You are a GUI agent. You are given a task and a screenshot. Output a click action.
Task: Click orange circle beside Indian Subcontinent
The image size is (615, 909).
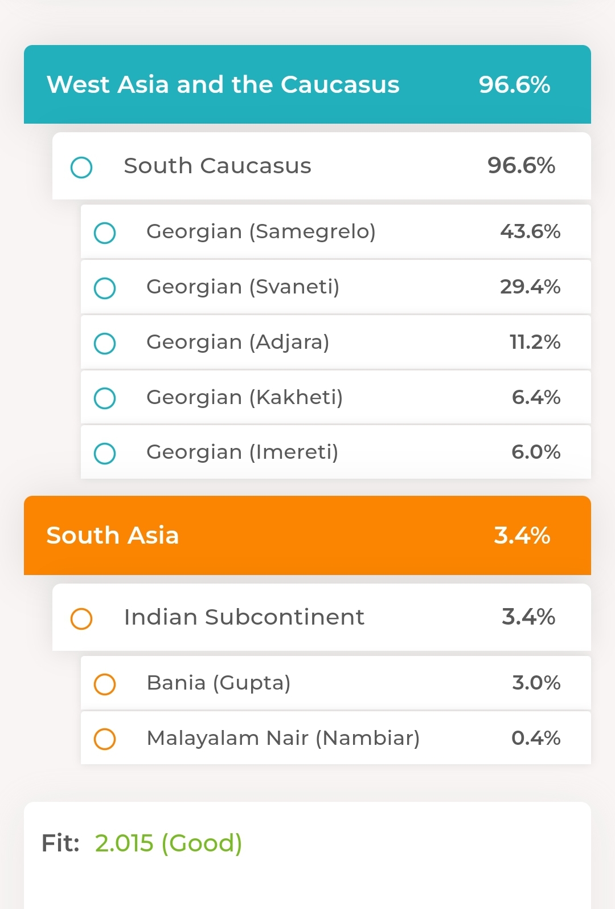point(81,618)
